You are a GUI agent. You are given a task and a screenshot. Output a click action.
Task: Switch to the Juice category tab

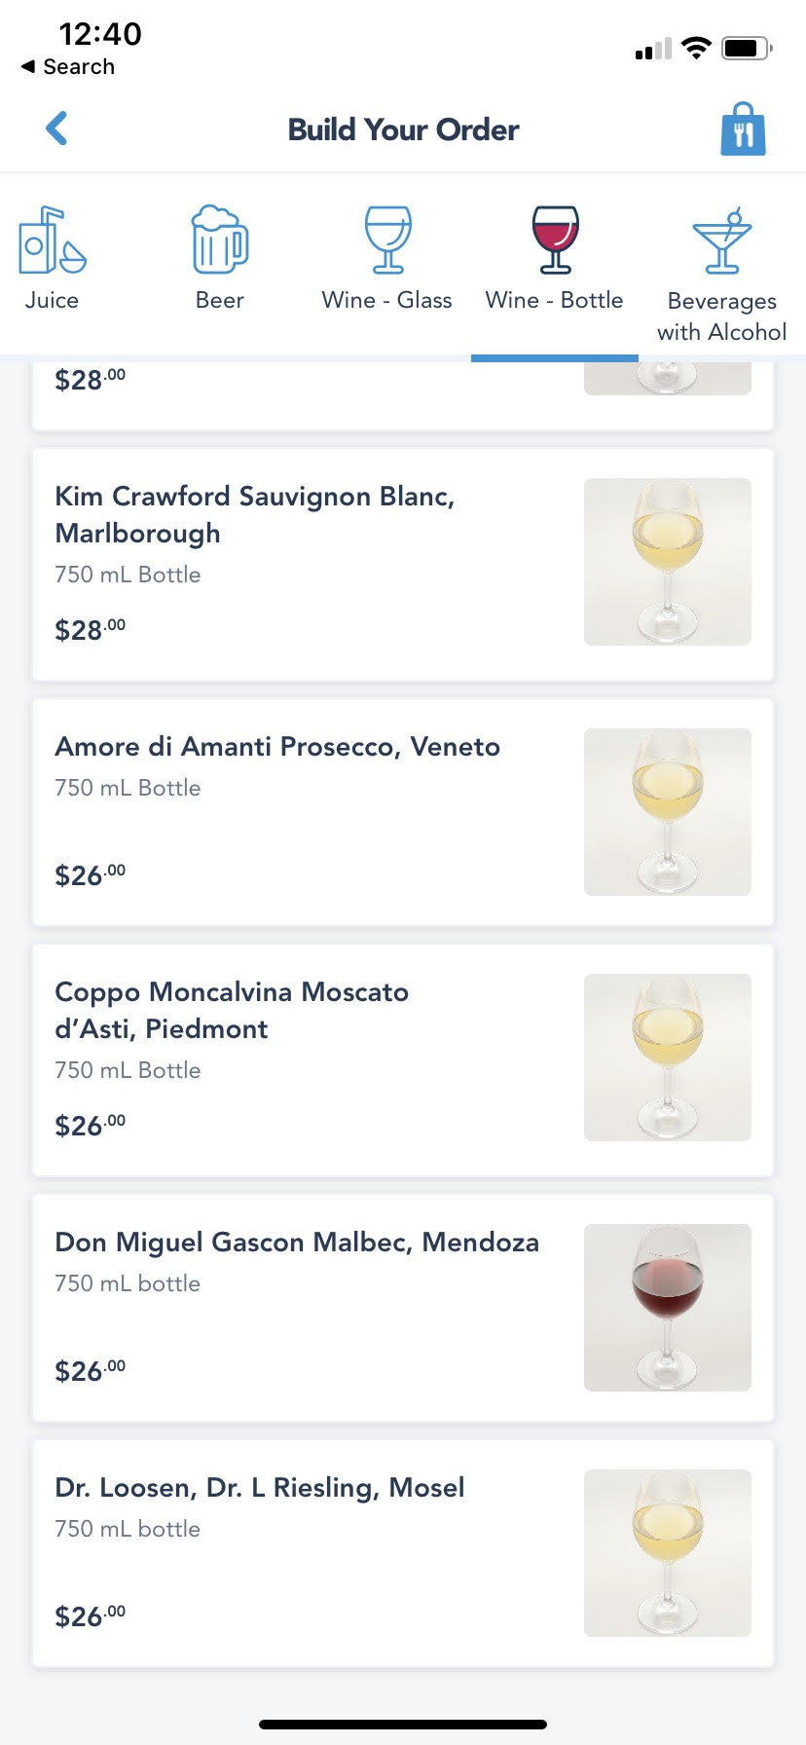52,300
